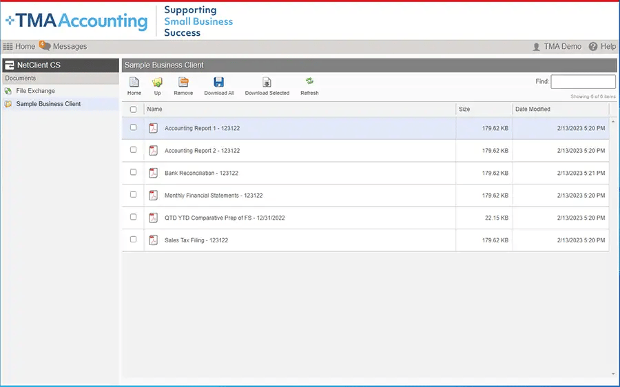
Task: Toggle the select-all checkbox in header
Action: pos(133,109)
